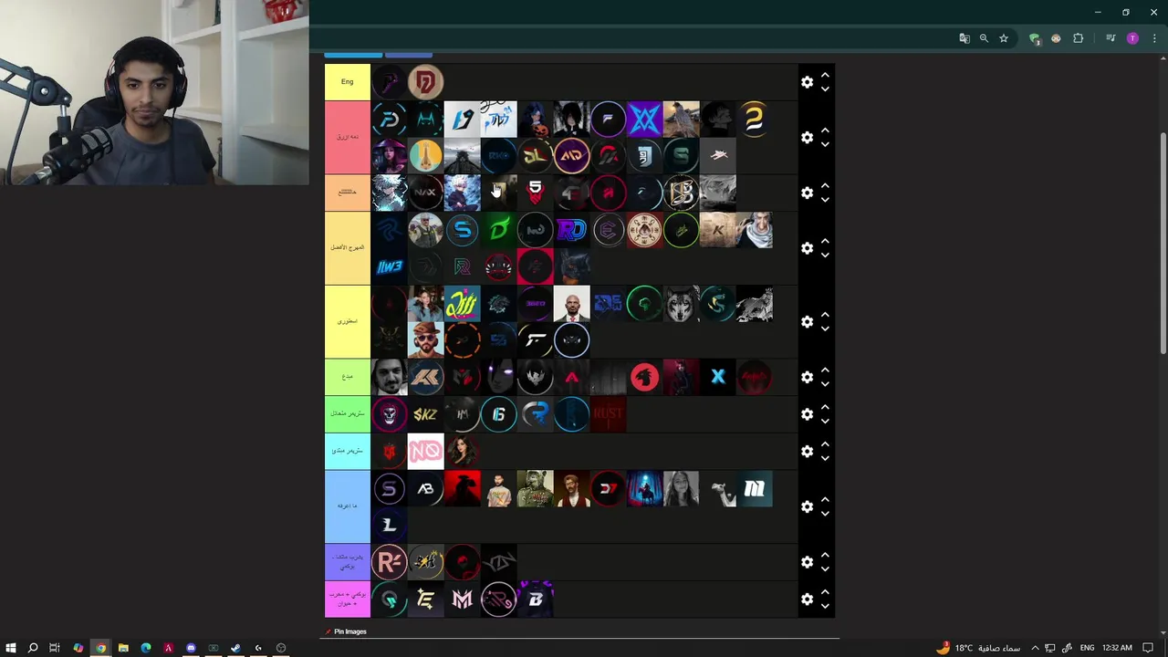Viewport: 1168px width, 657px height.
Task: Select the red RUST image
Action: tap(608, 414)
